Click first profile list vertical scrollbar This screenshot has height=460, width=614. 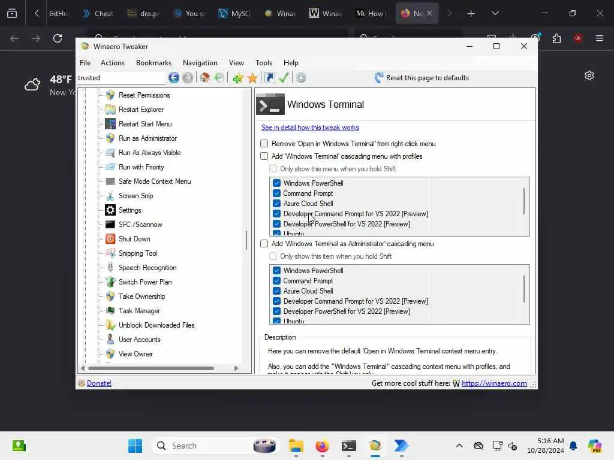[x=524, y=201]
